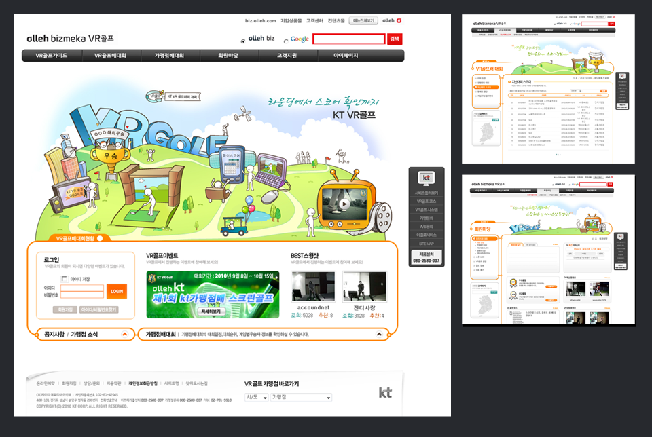Click the 비밀번호 input field
Screen dimensions: 652x437
pyautogui.click(x=82, y=295)
